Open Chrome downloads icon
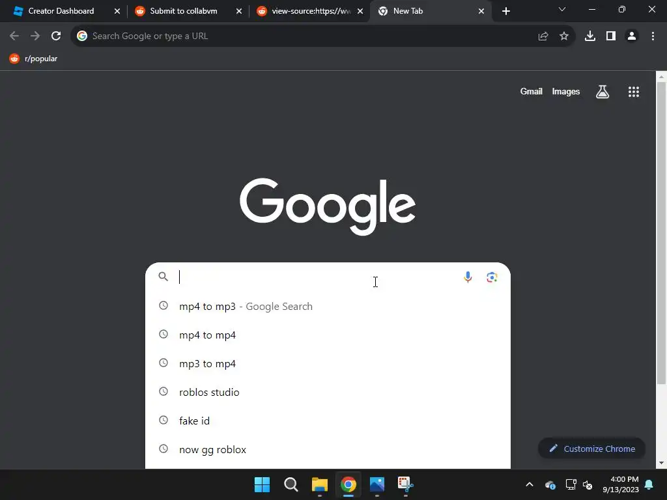 coord(590,36)
